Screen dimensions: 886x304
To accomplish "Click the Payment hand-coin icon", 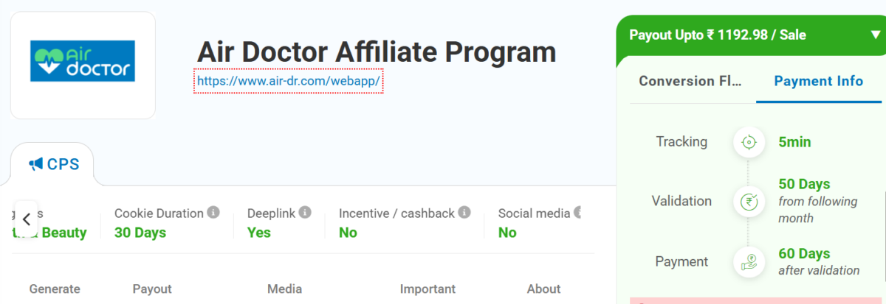I will (x=748, y=262).
